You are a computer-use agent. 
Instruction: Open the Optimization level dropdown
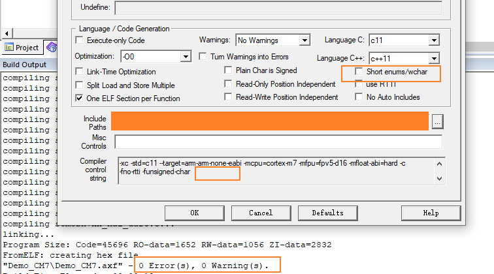point(186,57)
